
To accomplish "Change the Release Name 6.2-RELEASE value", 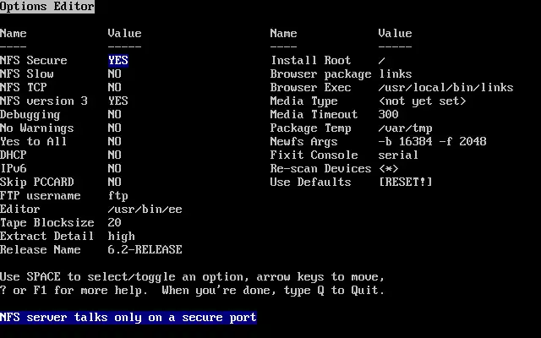I will 145,250.
